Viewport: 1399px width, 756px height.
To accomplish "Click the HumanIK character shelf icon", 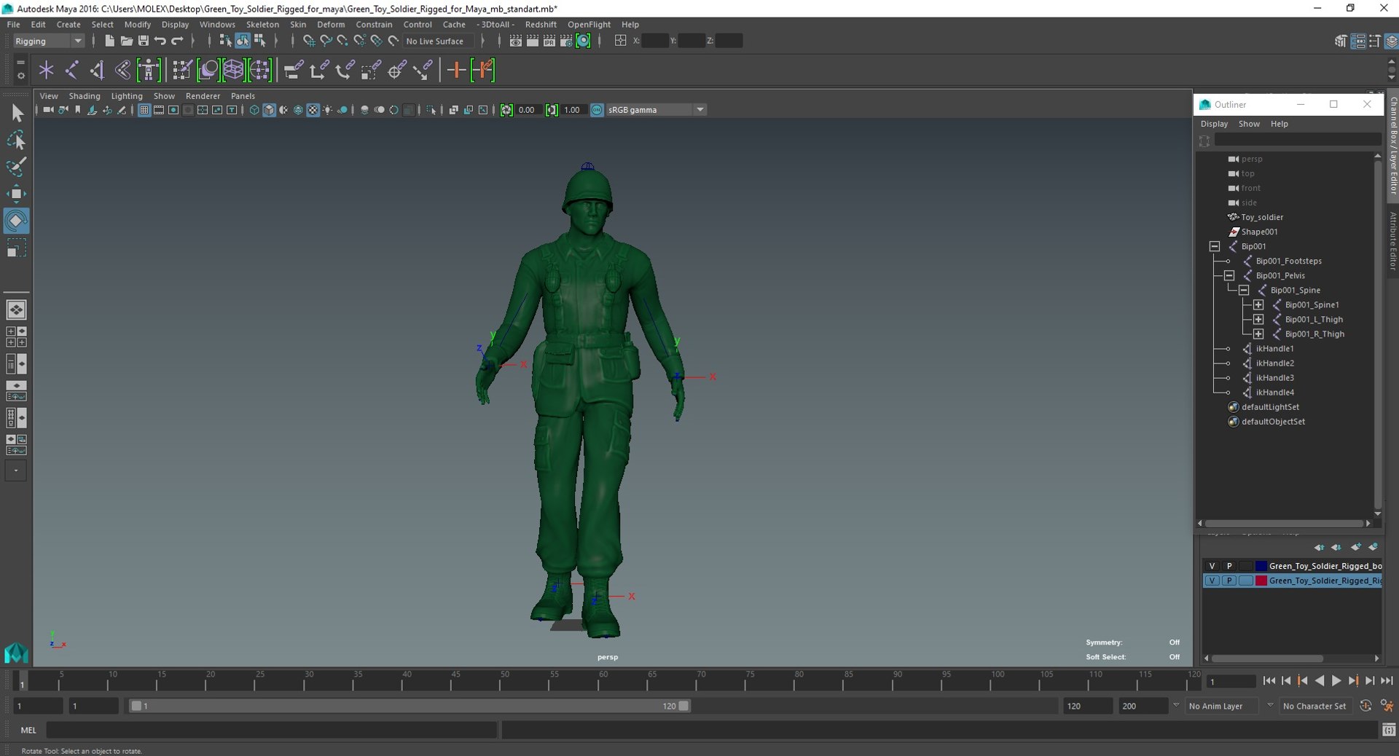I will (149, 70).
